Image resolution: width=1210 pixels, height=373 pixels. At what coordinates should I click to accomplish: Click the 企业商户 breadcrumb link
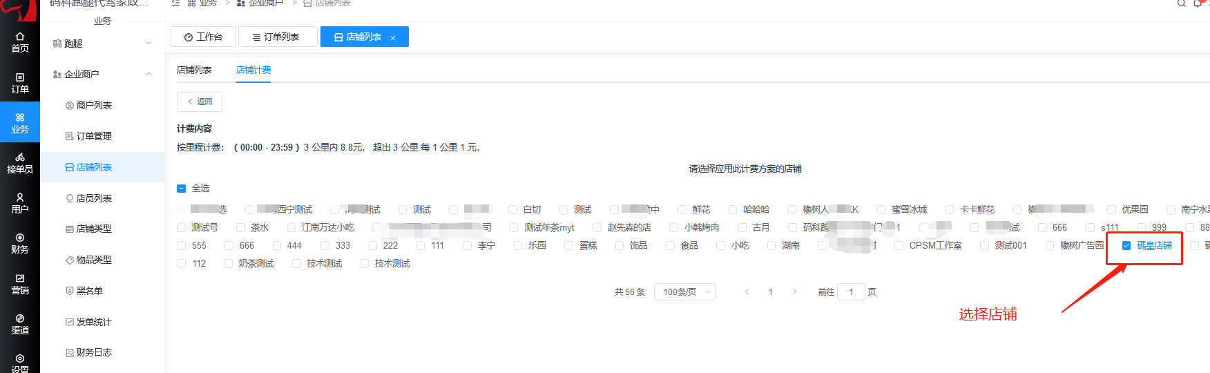pyautogui.click(x=261, y=3)
